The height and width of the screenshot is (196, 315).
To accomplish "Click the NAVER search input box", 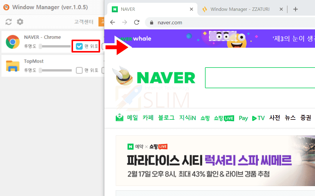I will click(260, 78).
